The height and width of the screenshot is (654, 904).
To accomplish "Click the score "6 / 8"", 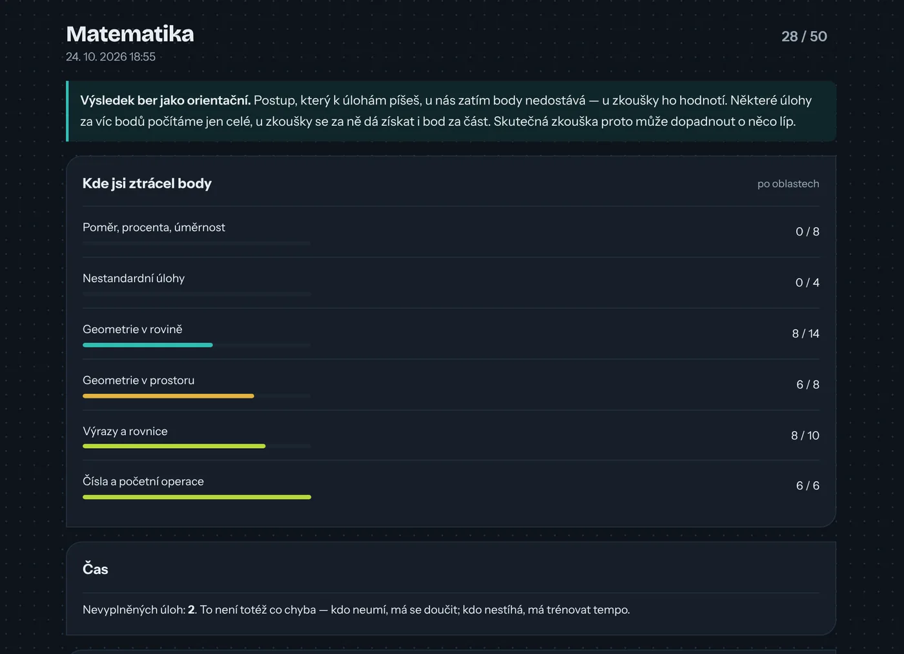I will click(x=808, y=385).
